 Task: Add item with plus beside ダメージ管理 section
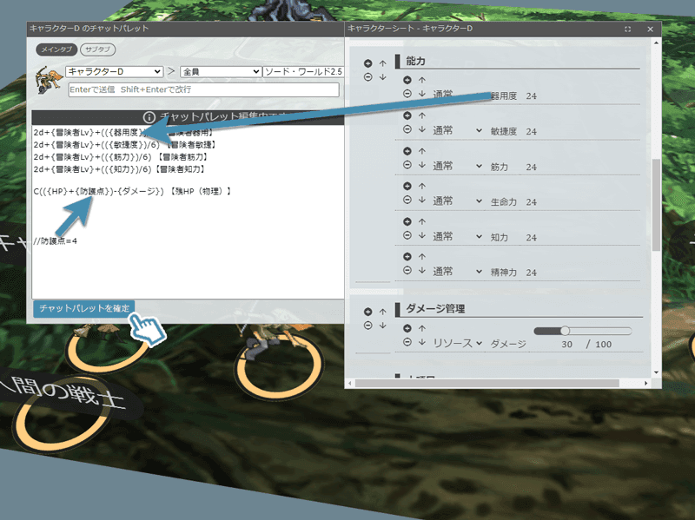367,312
